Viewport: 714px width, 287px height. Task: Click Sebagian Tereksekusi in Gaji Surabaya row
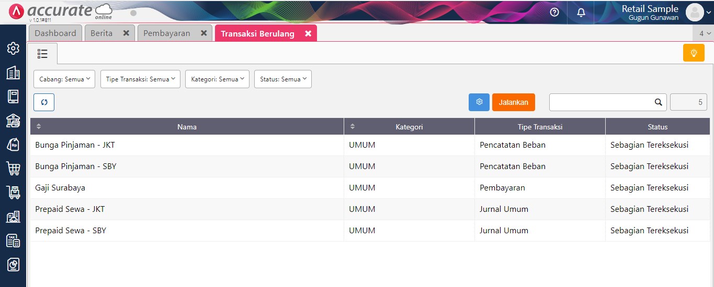[649, 188]
